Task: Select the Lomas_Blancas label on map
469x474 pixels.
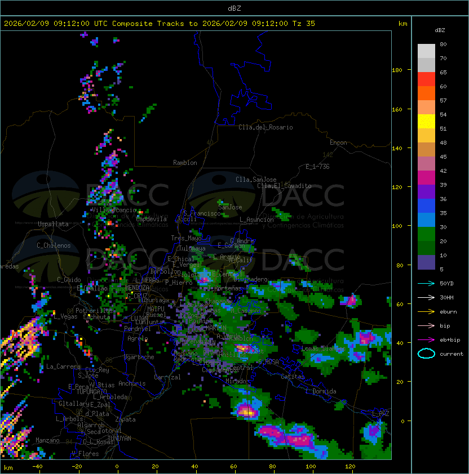Action: pyautogui.click(x=324, y=348)
